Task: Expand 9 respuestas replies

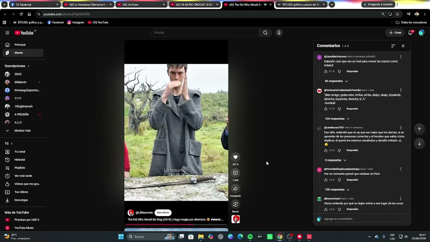Action: [335, 160]
